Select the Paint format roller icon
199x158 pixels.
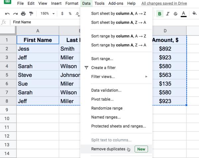[31, 14]
